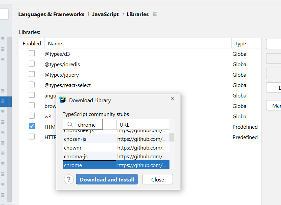Sort libraries by the Type column header

[246, 43]
